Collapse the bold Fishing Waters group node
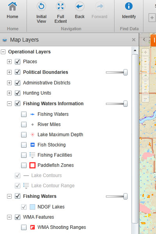The width and height of the screenshot is (156, 234). 9,196
